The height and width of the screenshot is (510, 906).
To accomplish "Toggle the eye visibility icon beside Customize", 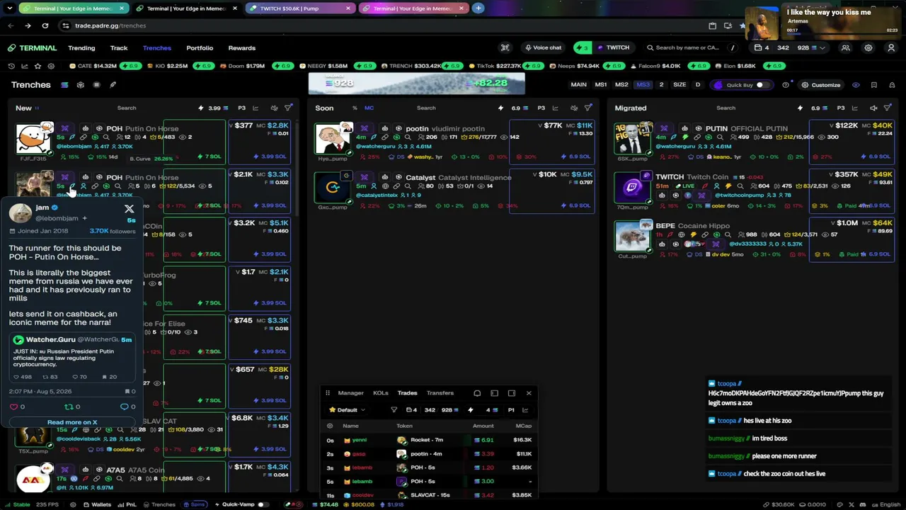I will (x=856, y=85).
